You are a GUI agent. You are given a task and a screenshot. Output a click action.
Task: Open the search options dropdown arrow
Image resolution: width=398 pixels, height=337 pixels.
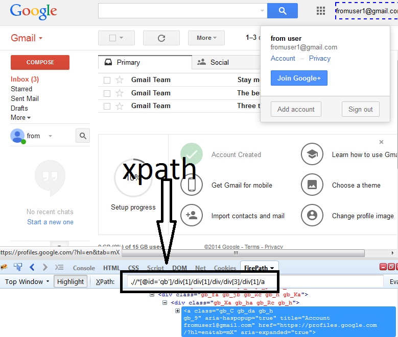coord(262,11)
